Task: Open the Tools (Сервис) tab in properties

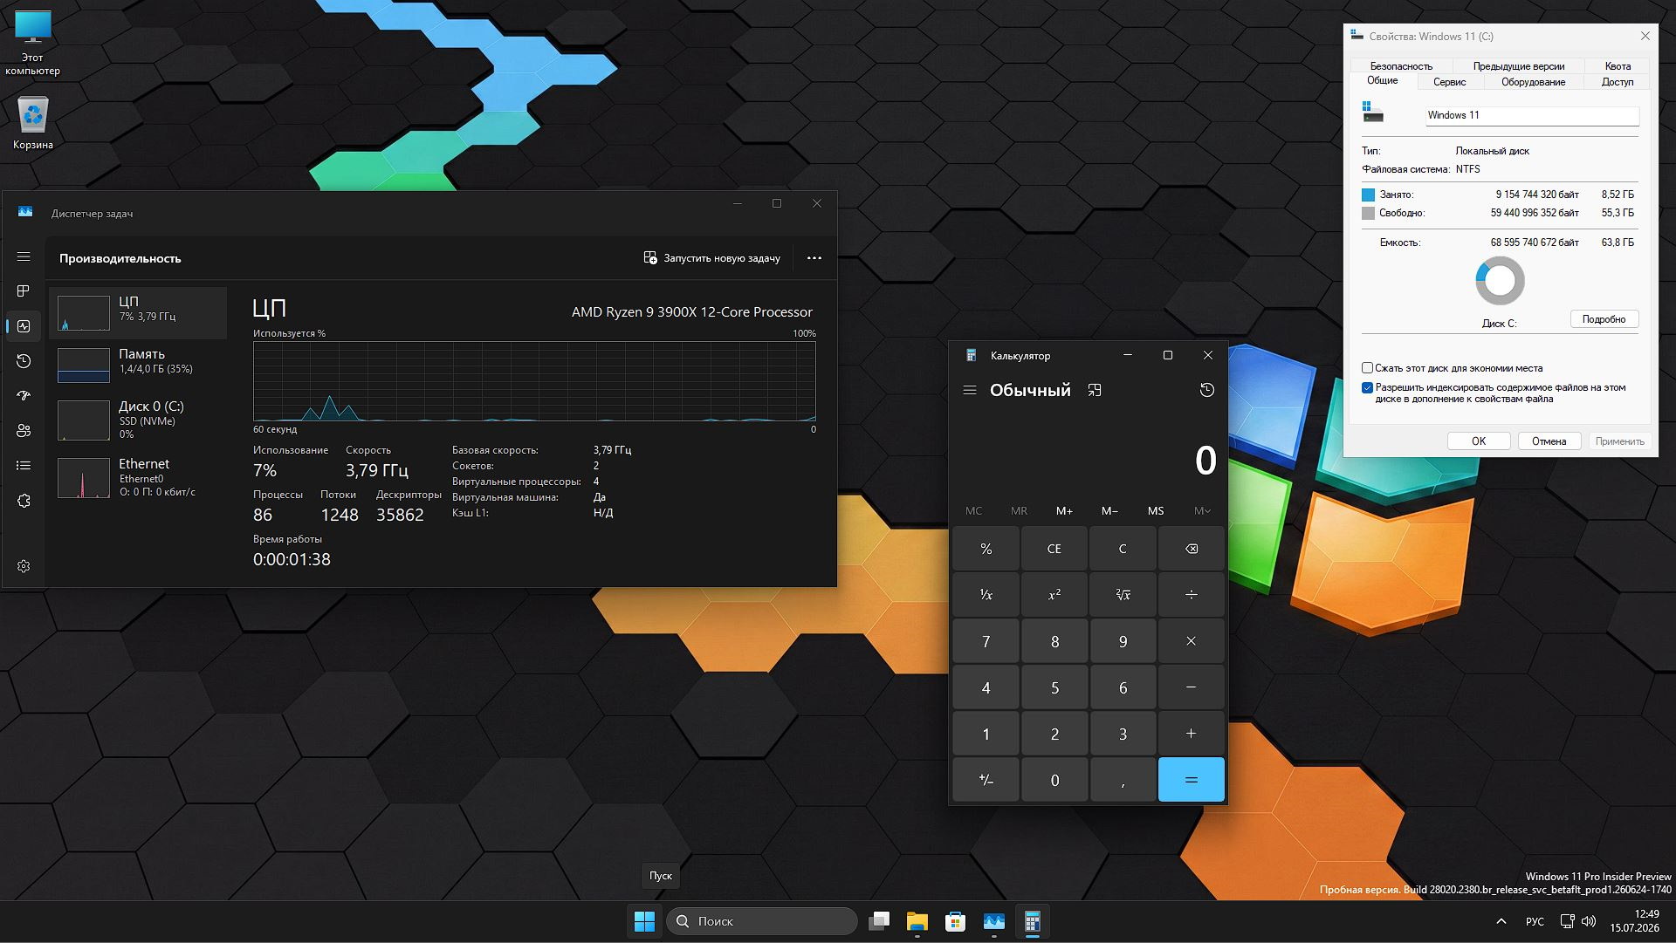Action: [1449, 82]
